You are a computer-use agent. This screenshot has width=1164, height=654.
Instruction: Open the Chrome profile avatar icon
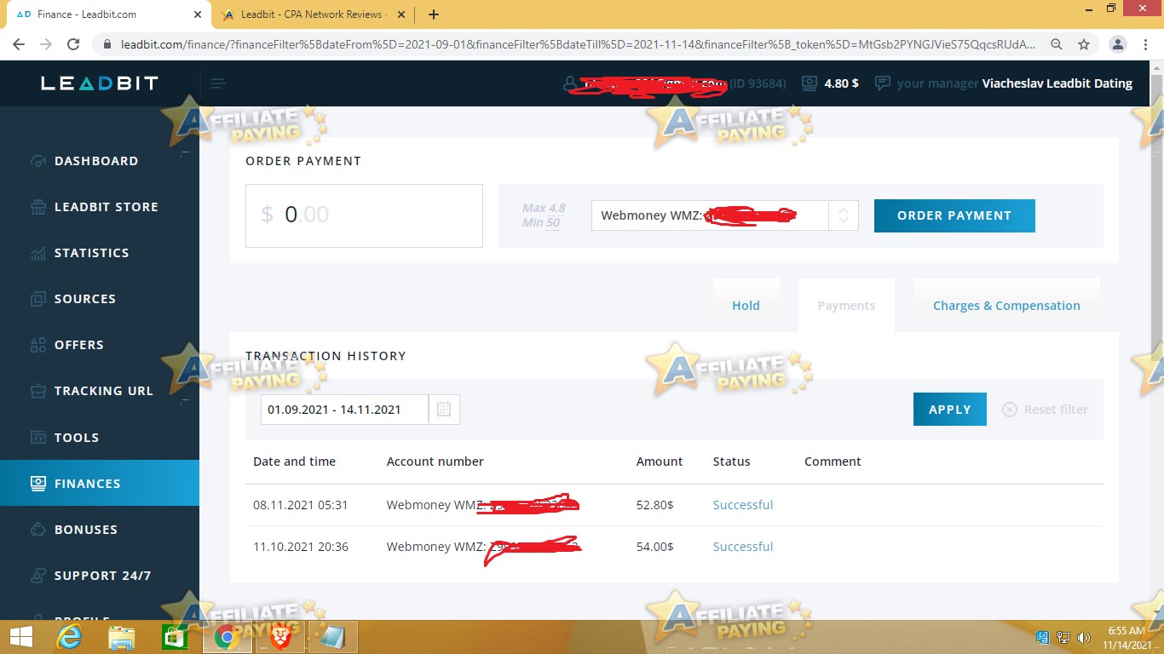(1118, 44)
